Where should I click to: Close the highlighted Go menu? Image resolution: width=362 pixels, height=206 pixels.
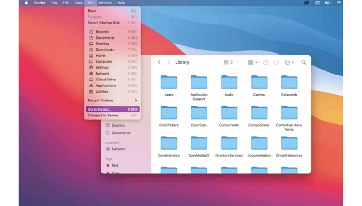(90, 3)
